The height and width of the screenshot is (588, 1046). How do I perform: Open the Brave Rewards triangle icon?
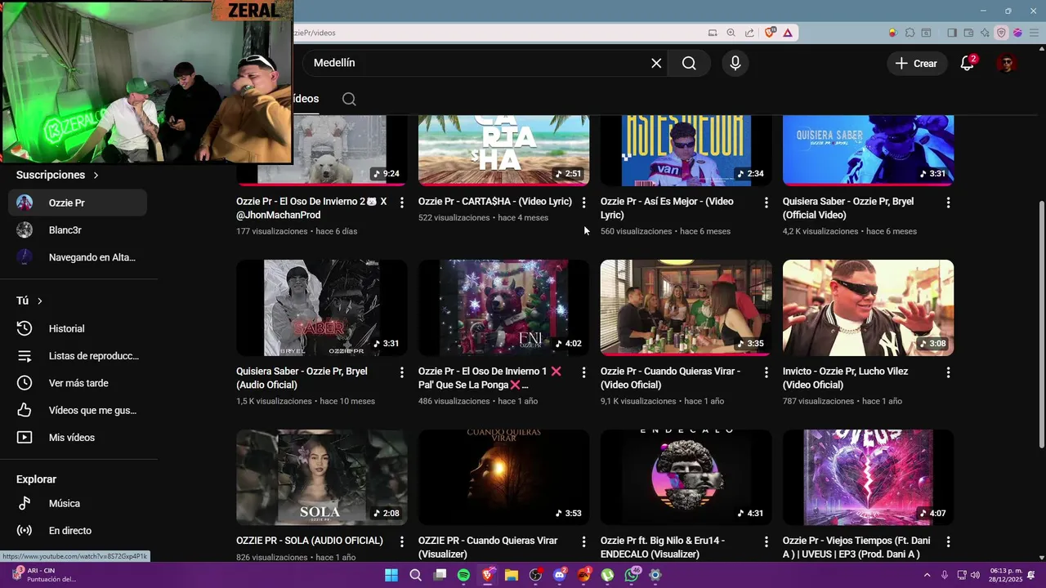(x=788, y=33)
